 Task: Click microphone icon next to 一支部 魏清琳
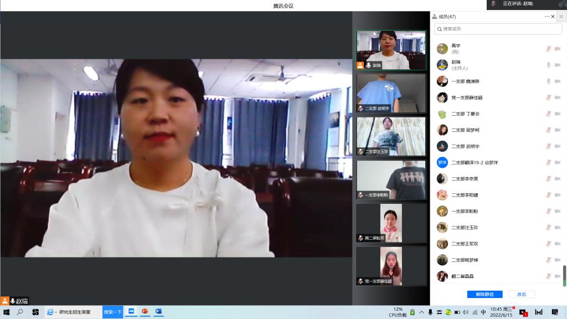point(549,81)
